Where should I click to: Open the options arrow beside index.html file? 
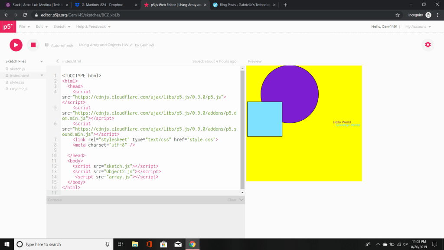(42, 76)
